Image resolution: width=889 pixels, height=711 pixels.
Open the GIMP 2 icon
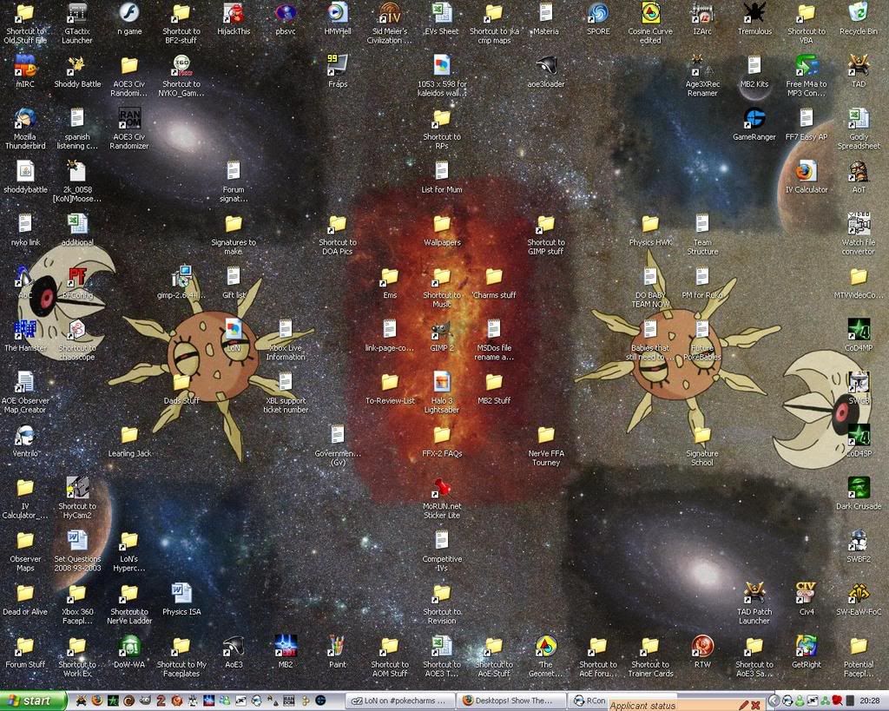pos(442,329)
